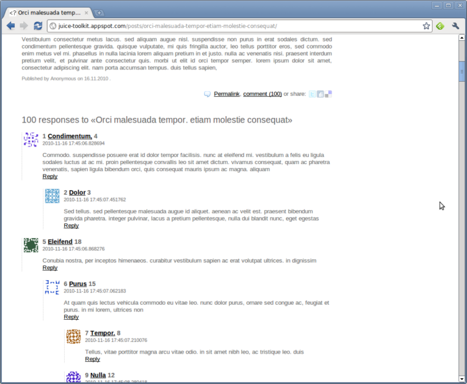The height and width of the screenshot is (384, 467).
Task: Click Dolor's light blue avatar
Action: click(52, 196)
